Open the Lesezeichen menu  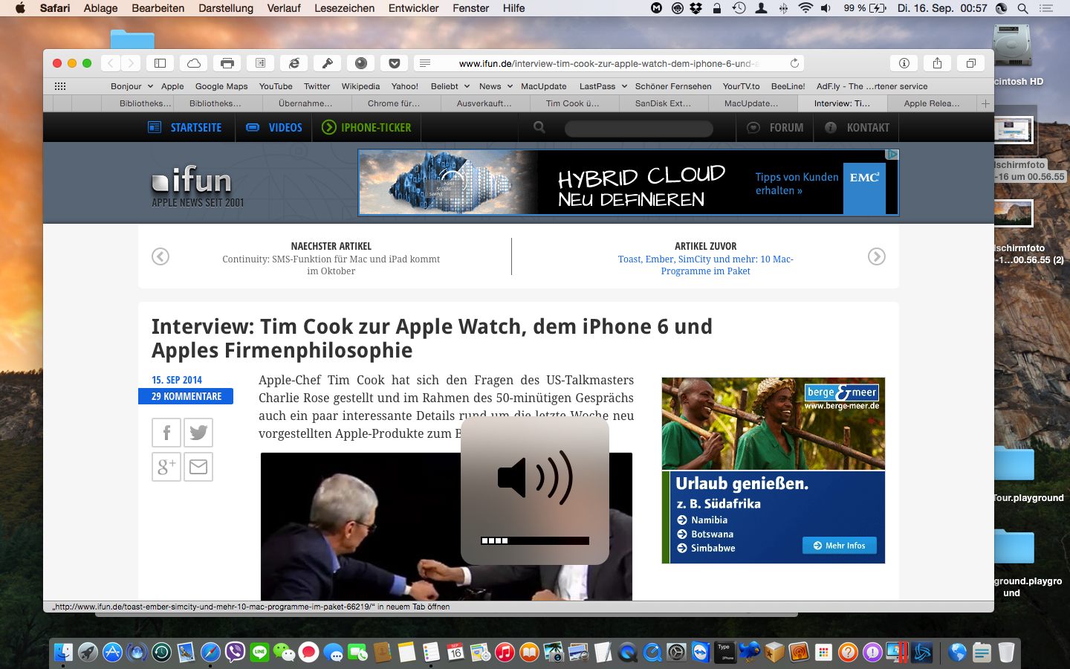coord(344,8)
